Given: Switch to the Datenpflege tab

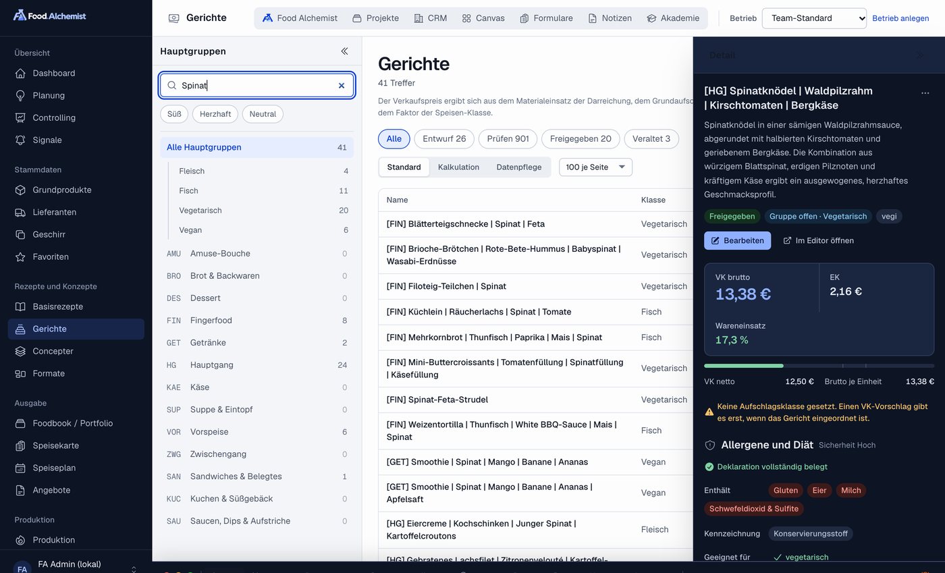Looking at the screenshot, I should click(x=519, y=167).
